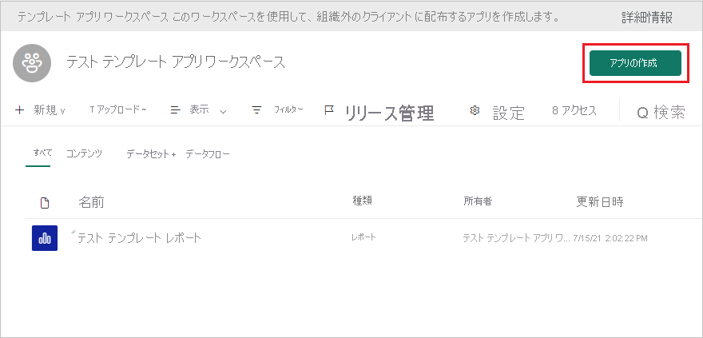Click the plus icon for 新規

19,110
